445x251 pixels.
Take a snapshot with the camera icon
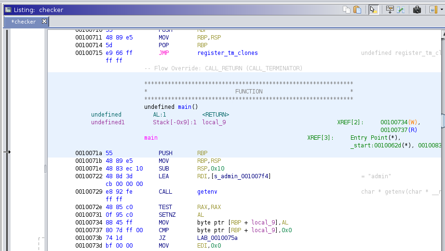coord(417,10)
